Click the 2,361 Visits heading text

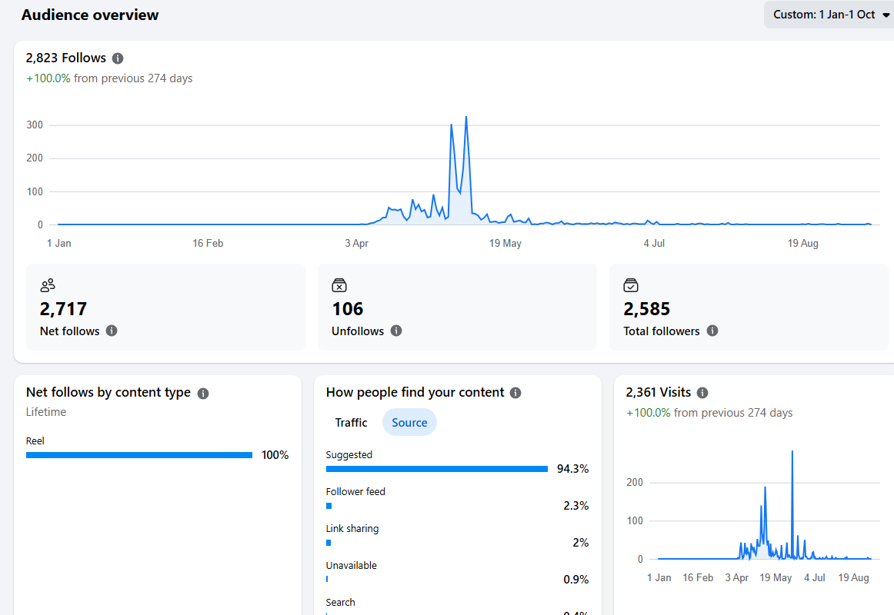point(658,392)
